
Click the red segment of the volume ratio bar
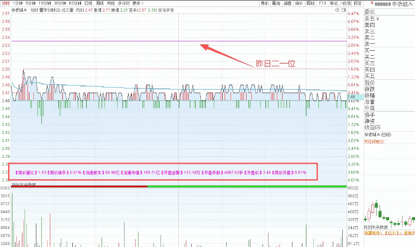(x=79, y=186)
